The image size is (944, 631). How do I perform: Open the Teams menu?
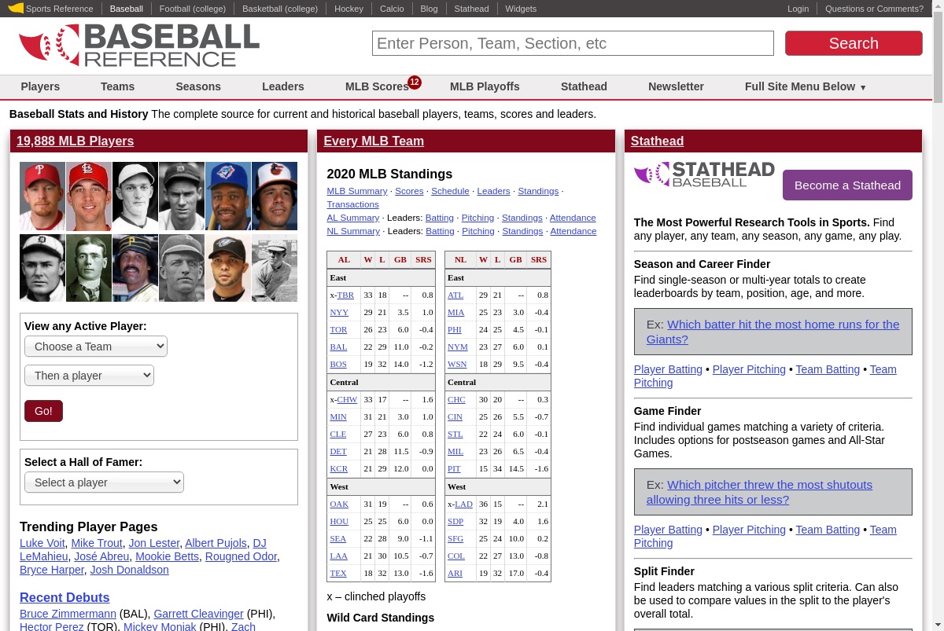(117, 86)
